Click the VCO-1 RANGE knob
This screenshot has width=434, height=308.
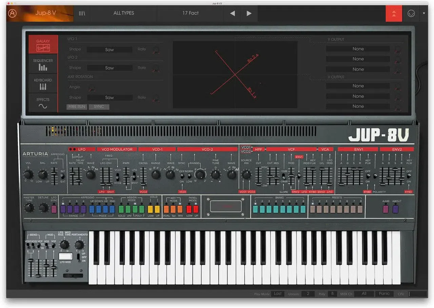pos(156,174)
